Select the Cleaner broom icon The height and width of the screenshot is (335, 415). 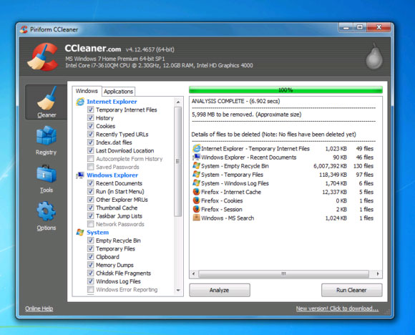pos(47,98)
